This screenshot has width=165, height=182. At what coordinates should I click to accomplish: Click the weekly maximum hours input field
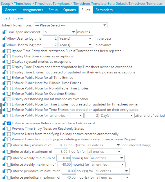(x=64, y=165)
